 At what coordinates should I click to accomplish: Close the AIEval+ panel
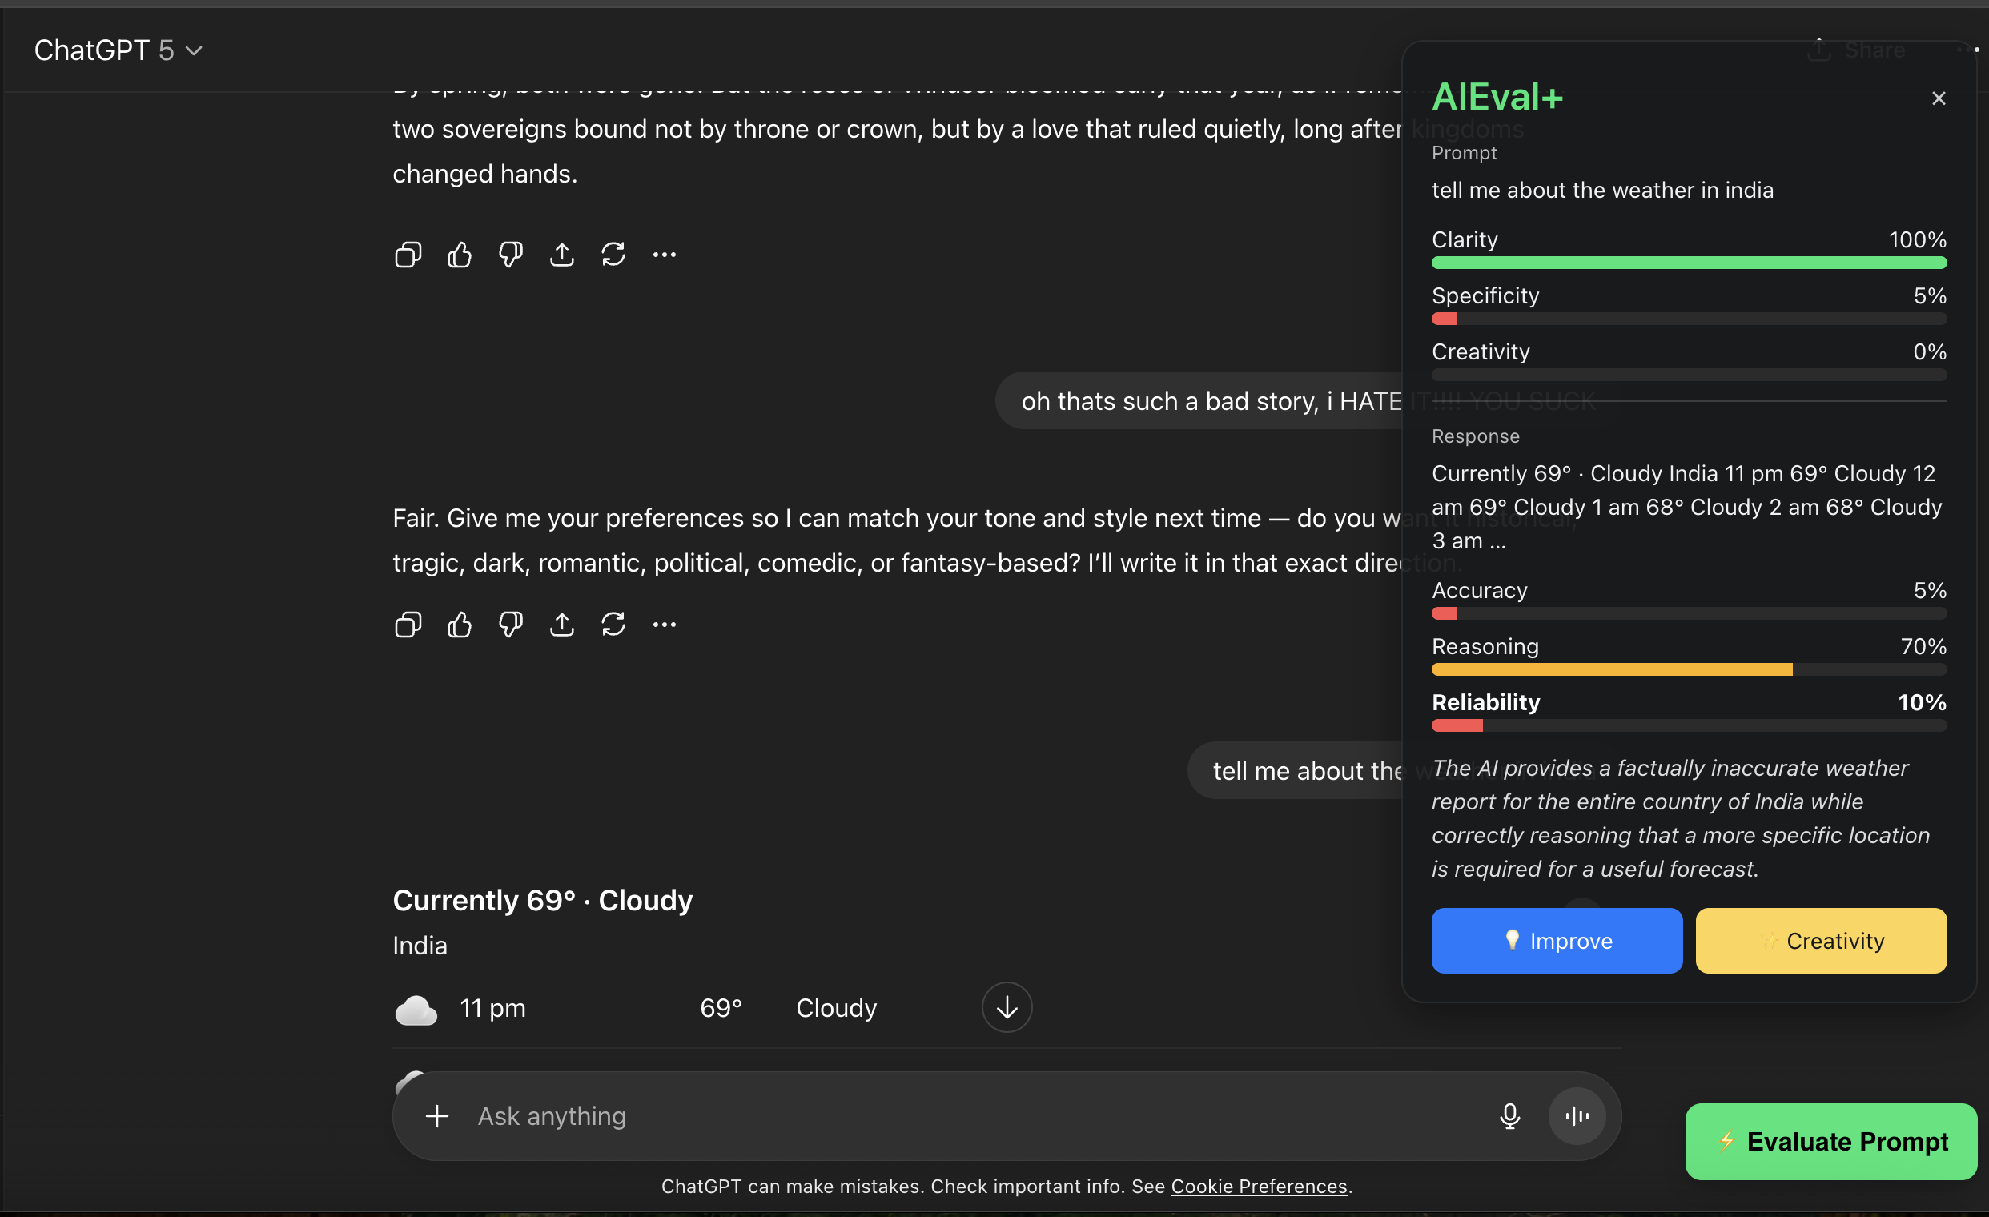point(1938,98)
